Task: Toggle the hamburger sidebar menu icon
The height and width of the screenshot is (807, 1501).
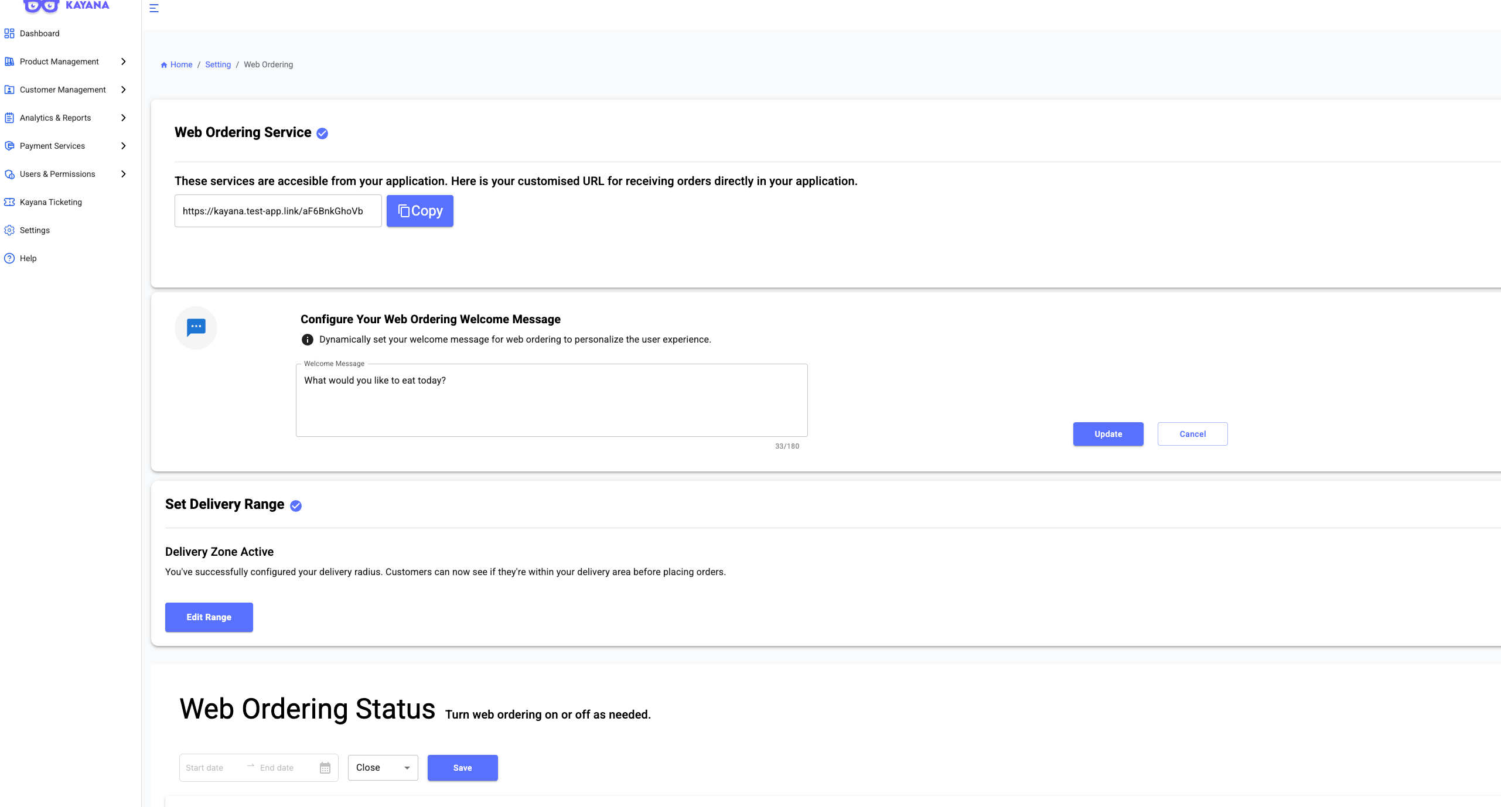Action: [154, 8]
